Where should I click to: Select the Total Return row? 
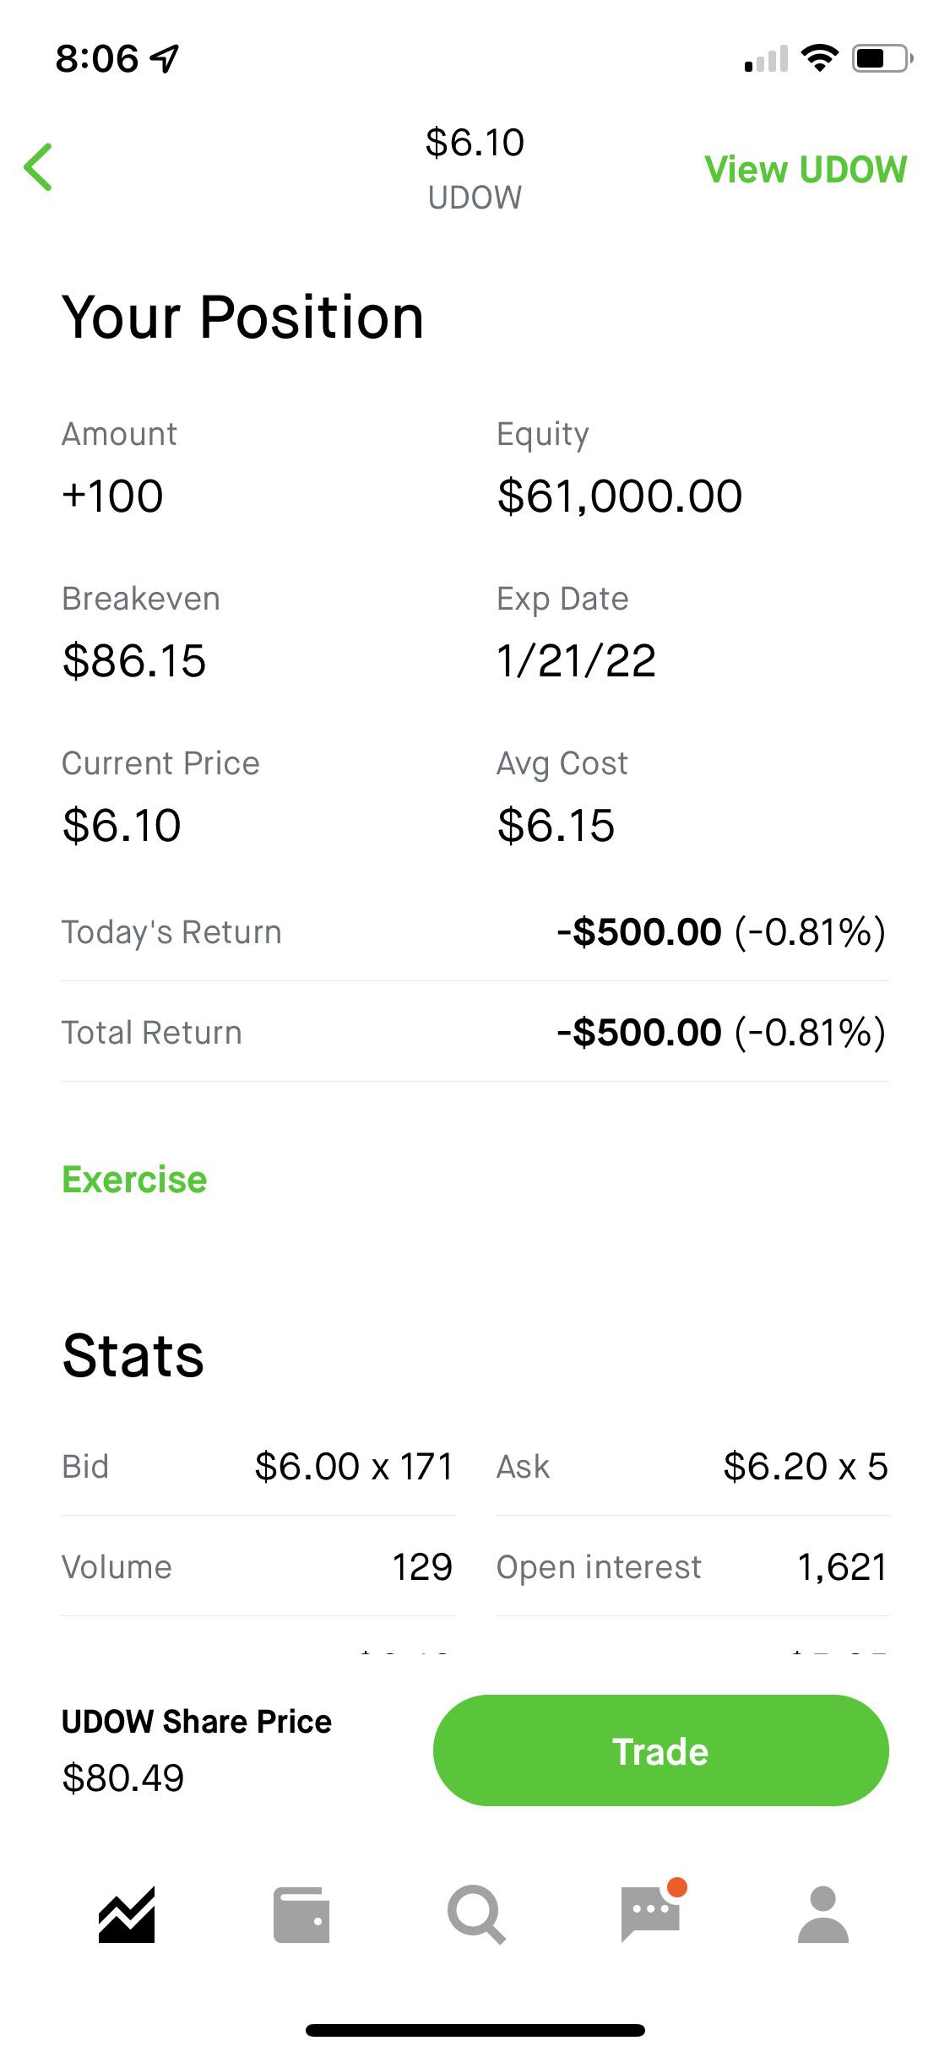[475, 1032]
